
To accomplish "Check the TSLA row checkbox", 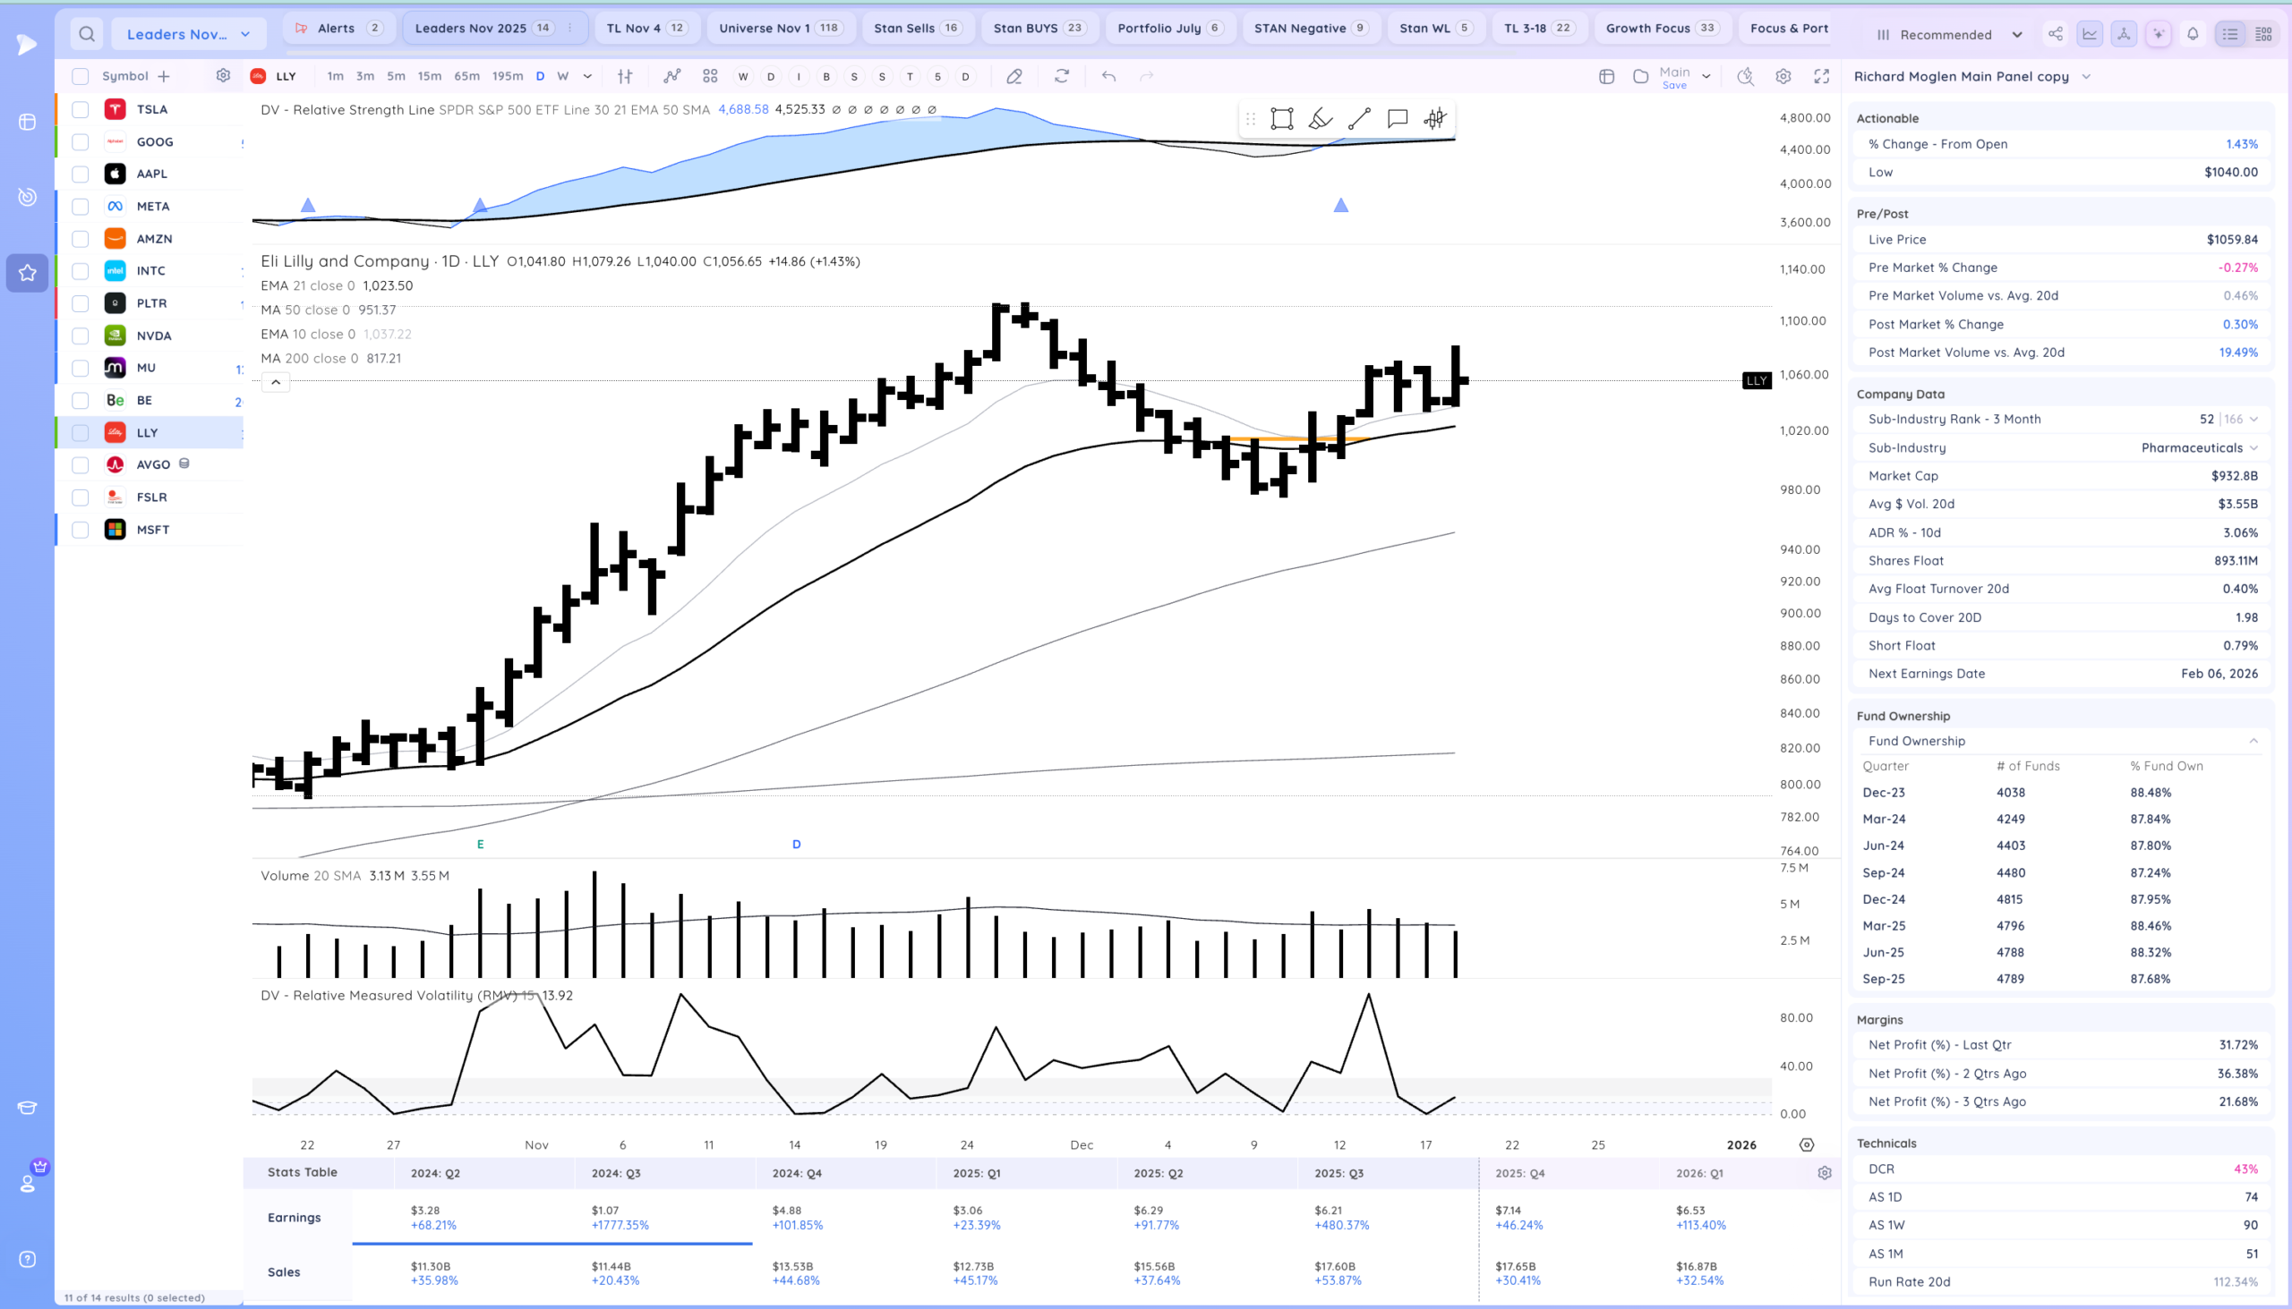I will coord(80,110).
